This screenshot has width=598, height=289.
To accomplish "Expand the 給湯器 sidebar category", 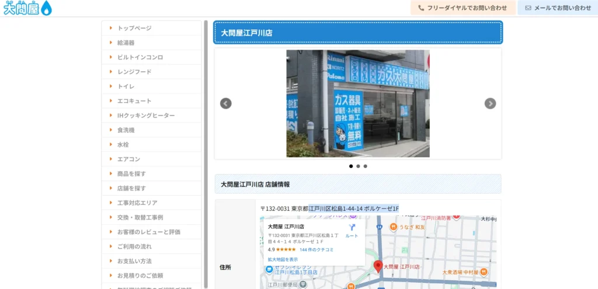I will pyautogui.click(x=126, y=43).
